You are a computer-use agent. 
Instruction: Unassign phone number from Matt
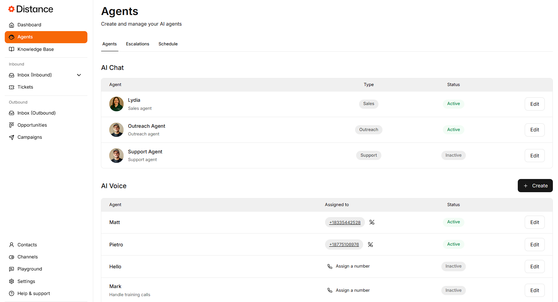tap(372, 222)
